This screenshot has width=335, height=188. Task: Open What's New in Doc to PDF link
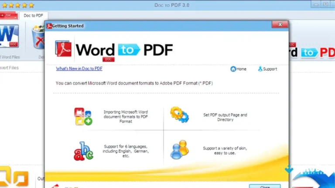[x=79, y=69]
